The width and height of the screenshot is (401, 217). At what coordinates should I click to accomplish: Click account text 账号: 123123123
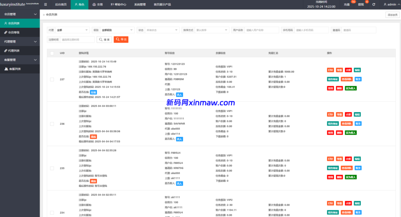(175, 64)
